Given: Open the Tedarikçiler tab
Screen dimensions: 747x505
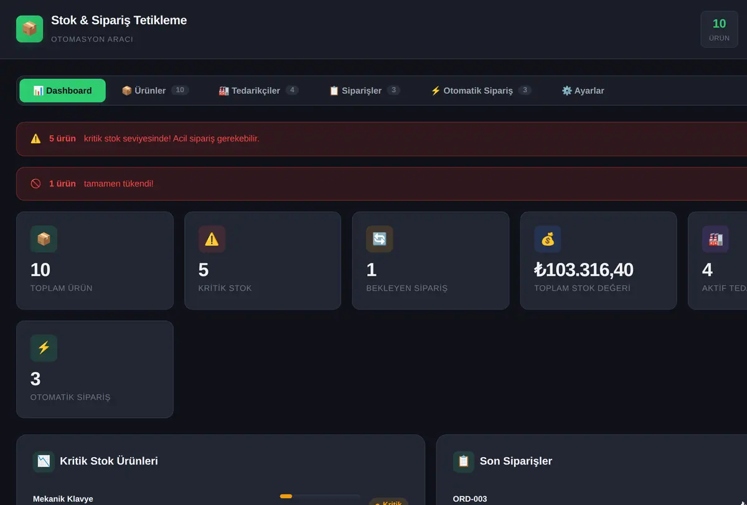Looking at the screenshot, I should tap(259, 91).
